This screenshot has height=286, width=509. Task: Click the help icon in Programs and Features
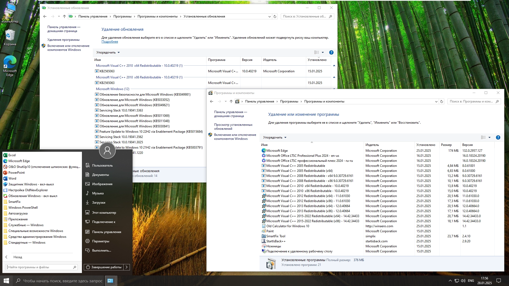pyautogui.click(x=498, y=137)
